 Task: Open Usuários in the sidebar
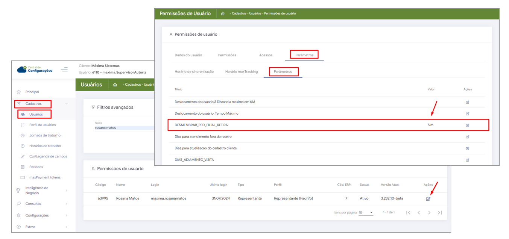tap(36, 114)
